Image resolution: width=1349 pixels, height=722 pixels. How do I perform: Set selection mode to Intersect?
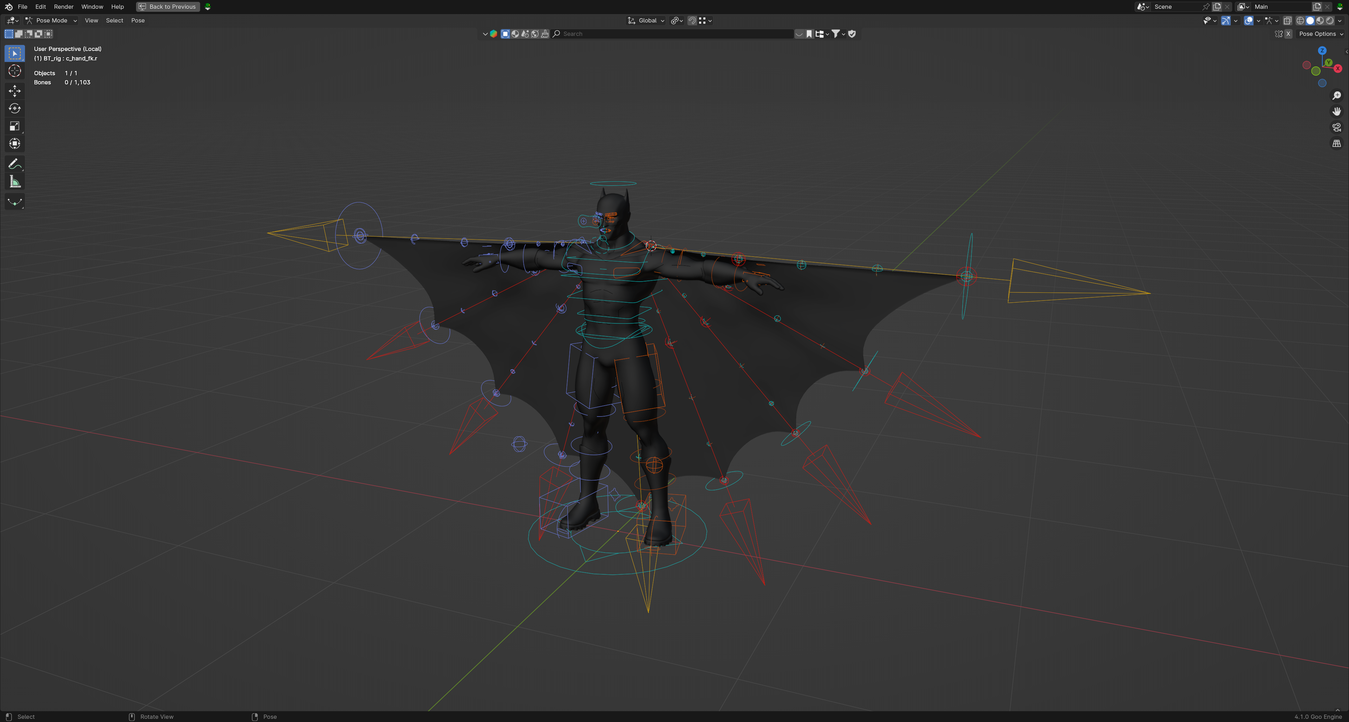pyautogui.click(x=48, y=34)
